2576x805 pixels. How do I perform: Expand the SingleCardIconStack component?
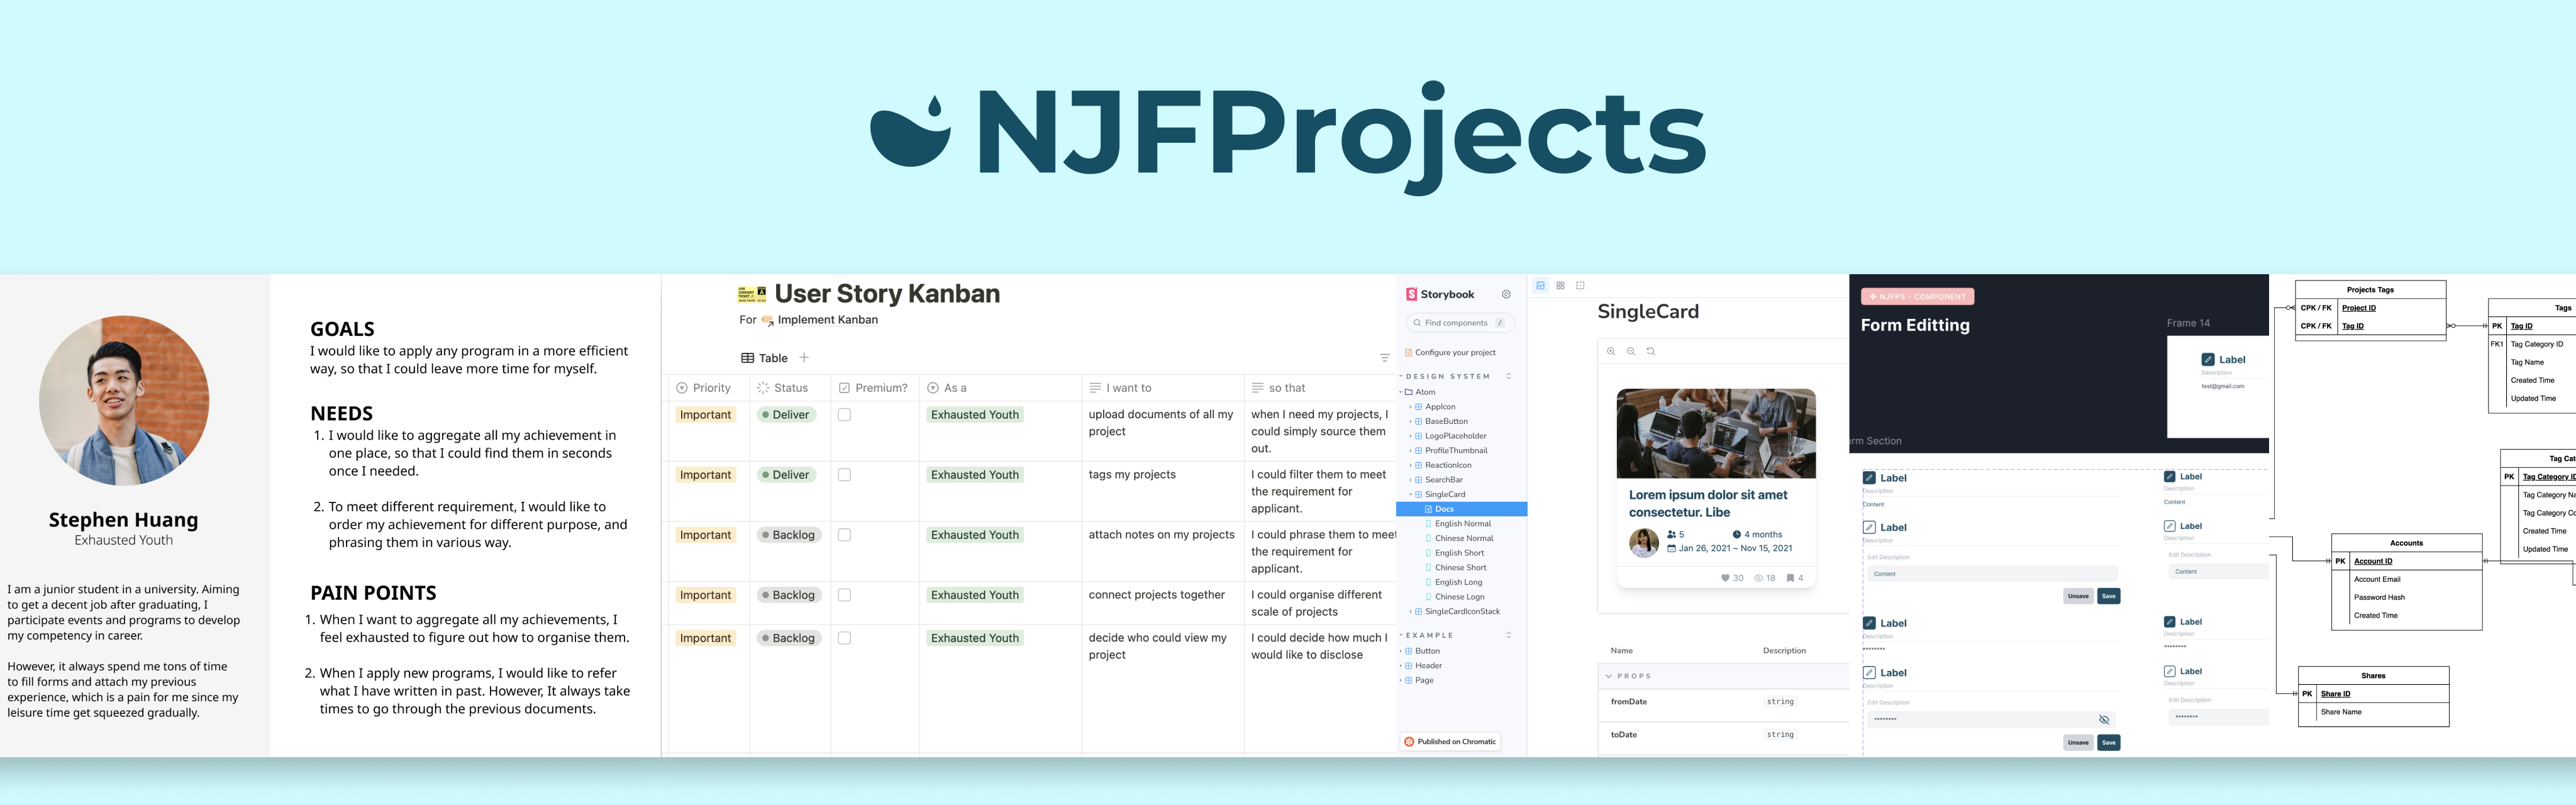tap(1455, 611)
